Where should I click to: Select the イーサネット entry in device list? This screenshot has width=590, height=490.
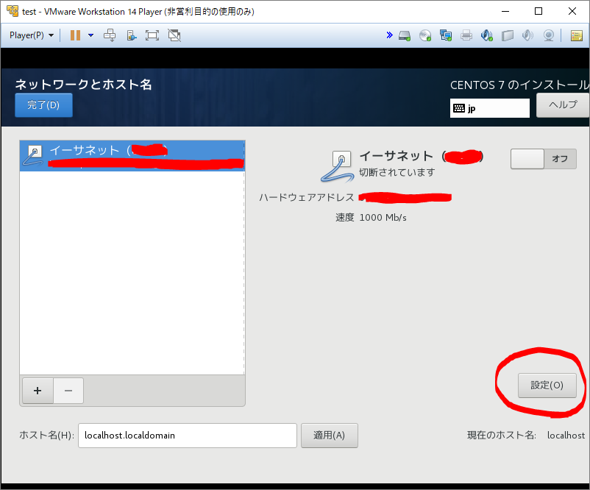pos(132,156)
